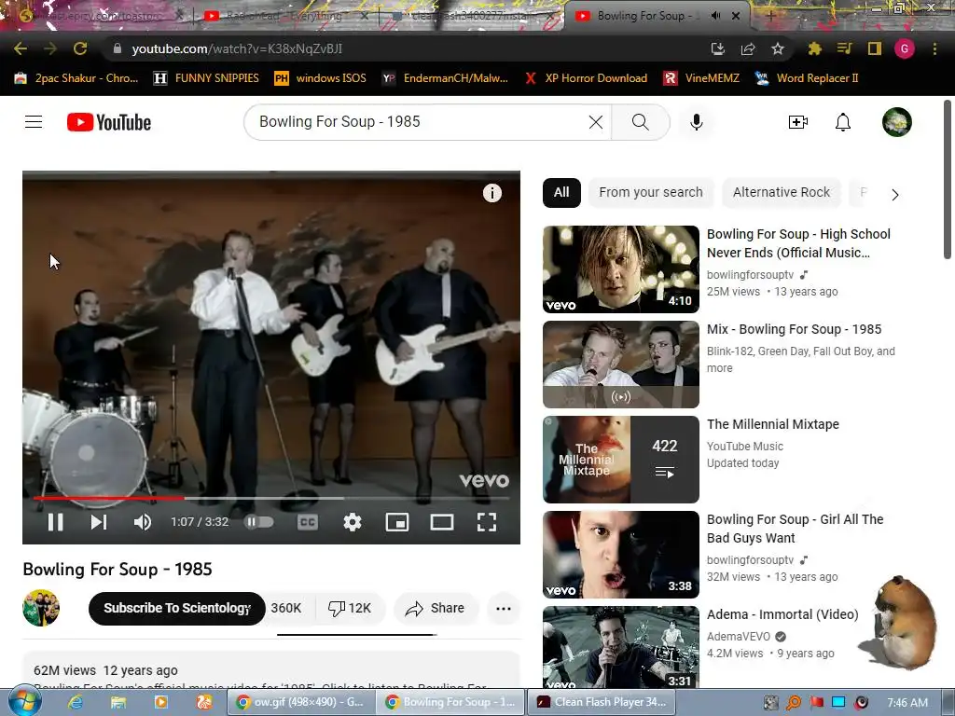Install page download icon in address bar
This screenshot has width=955, height=716.
click(x=718, y=48)
